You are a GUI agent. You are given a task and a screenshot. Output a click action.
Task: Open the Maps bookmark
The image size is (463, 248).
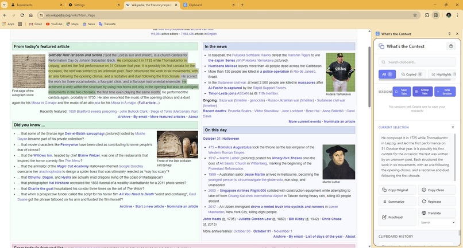(x=72, y=24)
